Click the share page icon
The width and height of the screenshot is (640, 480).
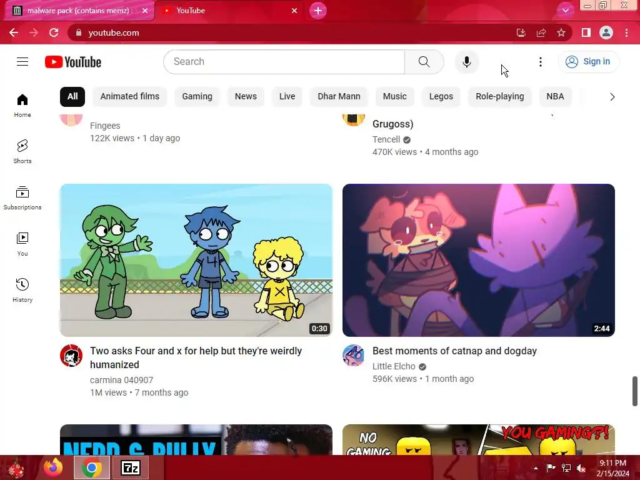click(541, 32)
